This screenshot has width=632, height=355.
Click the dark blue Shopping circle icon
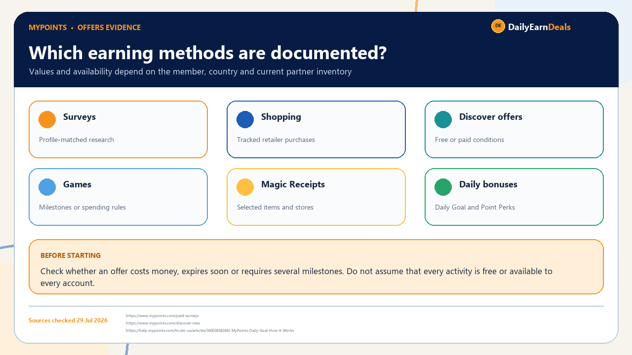click(245, 119)
